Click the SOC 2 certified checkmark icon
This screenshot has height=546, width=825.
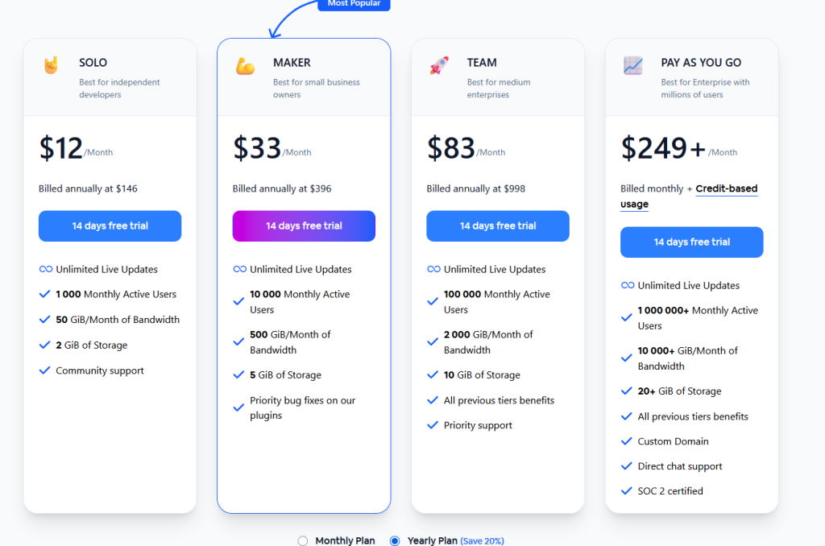pyautogui.click(x=627, y=491)
